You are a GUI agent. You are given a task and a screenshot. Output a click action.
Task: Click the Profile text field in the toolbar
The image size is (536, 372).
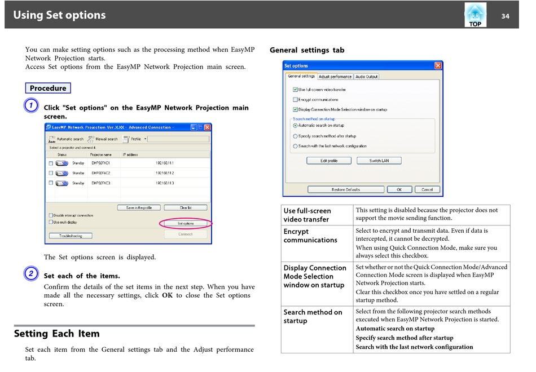[178, 139]
